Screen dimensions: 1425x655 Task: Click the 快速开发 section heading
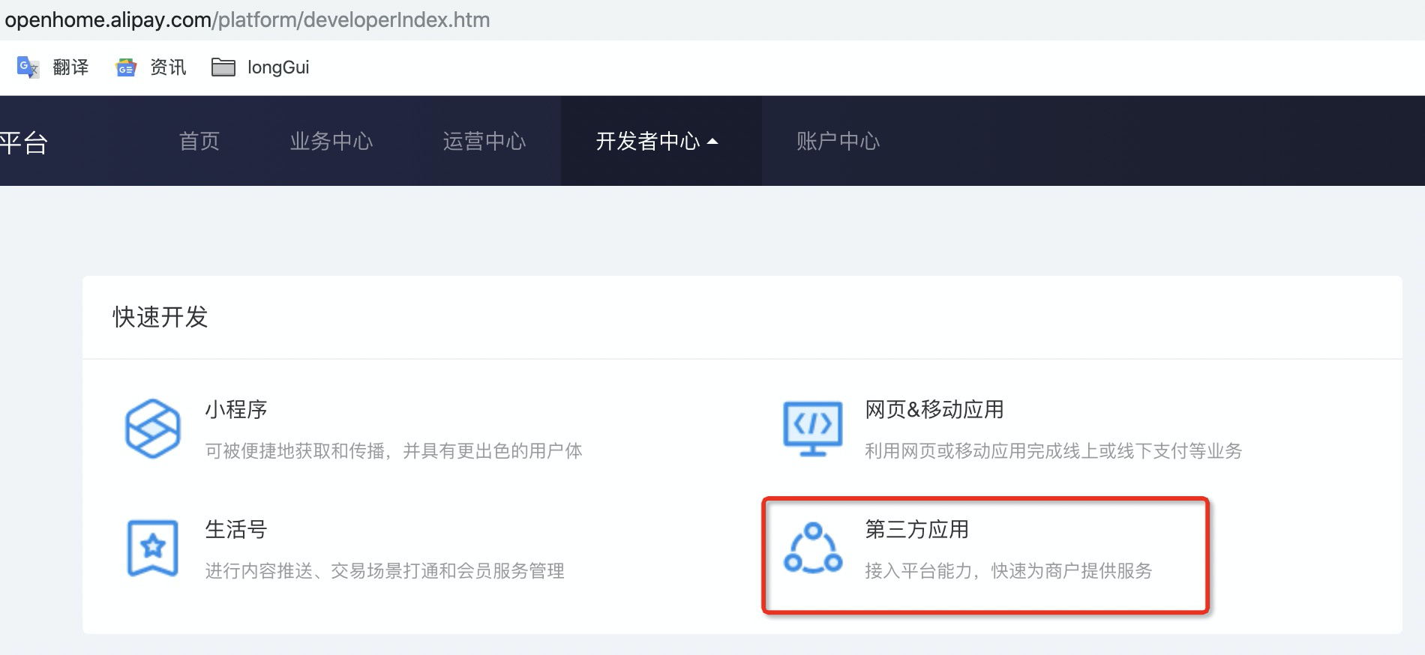coord(160,317)
